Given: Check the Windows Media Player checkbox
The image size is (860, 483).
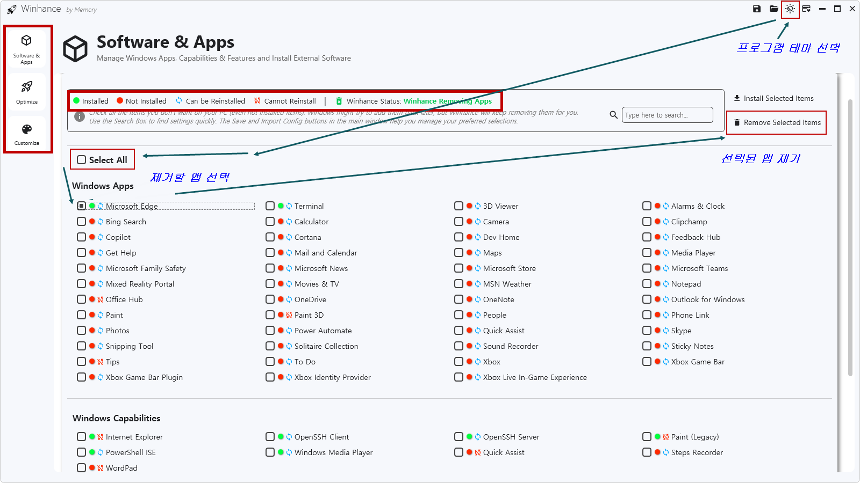Looking at the screenshot, I should tap(270, 452).
